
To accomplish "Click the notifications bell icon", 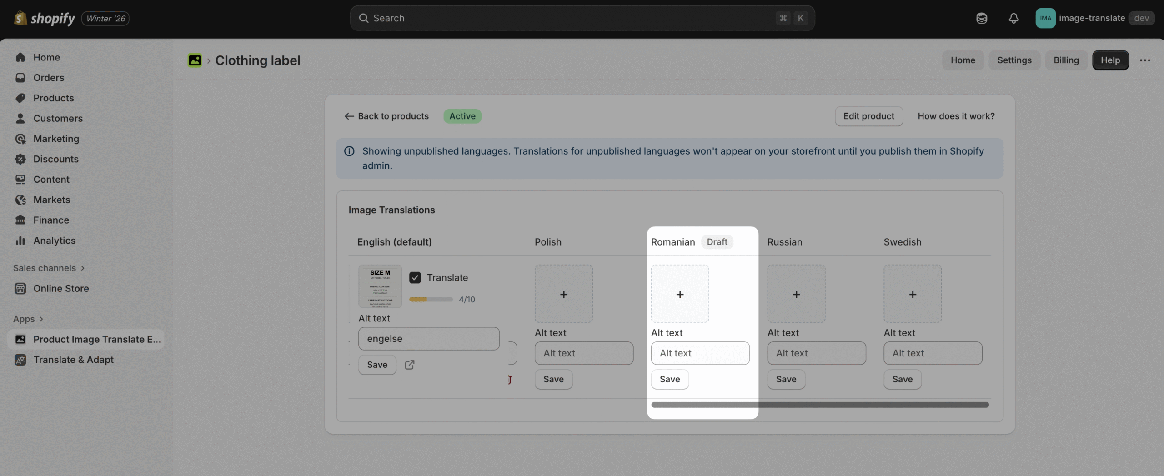I will point(1013,18).
